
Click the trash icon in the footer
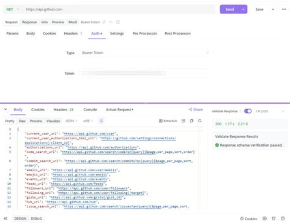click(x=273, y=218)
